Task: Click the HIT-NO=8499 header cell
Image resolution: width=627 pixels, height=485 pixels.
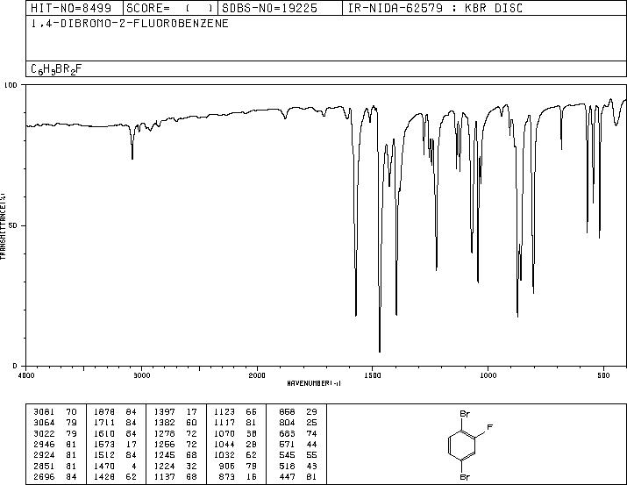Action: (75, 8)
